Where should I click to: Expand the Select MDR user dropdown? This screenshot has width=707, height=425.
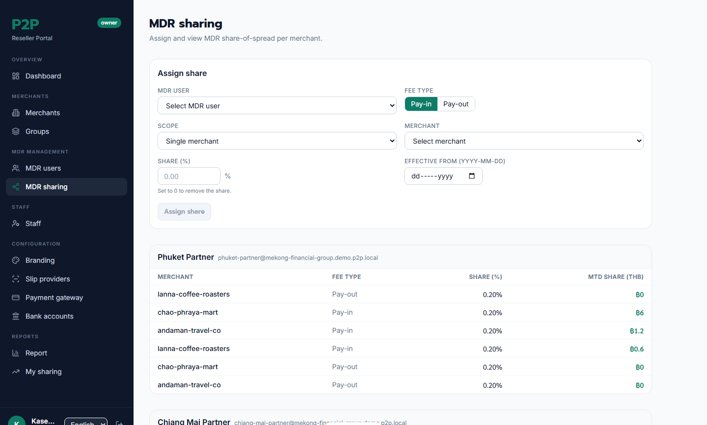point(277,105)
